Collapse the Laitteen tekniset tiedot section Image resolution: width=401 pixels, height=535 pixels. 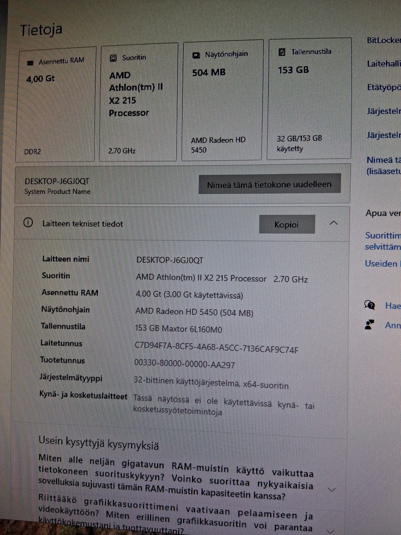(333, 223)
